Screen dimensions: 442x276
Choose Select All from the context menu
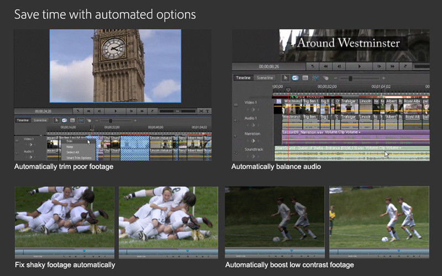(x=73, y=152)
